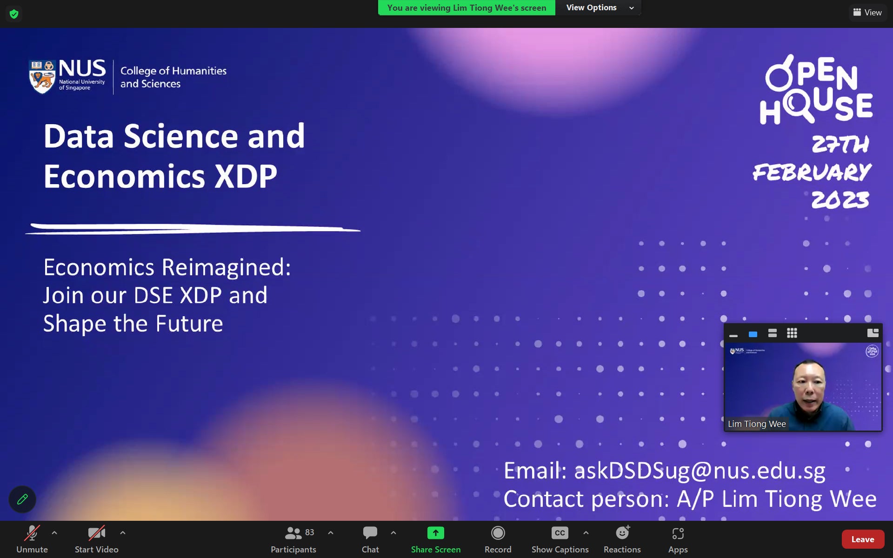Click the encryption shield icon
This screenshot has height=558, width=893.
coord(14,14)
